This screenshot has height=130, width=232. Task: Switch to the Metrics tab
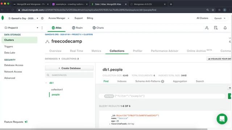point(96,51)
